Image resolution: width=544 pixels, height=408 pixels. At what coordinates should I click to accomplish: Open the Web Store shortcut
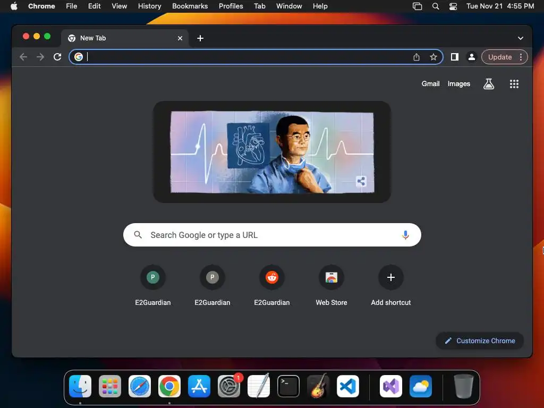[331, 277]
